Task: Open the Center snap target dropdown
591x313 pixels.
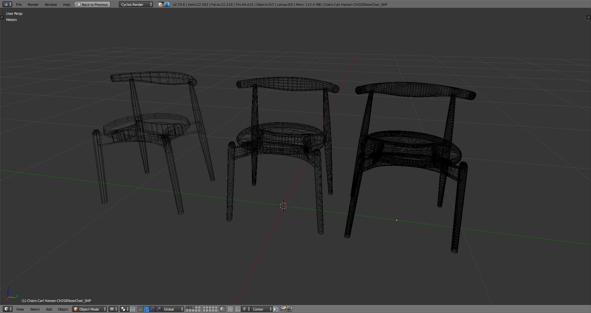Action: 262,309
